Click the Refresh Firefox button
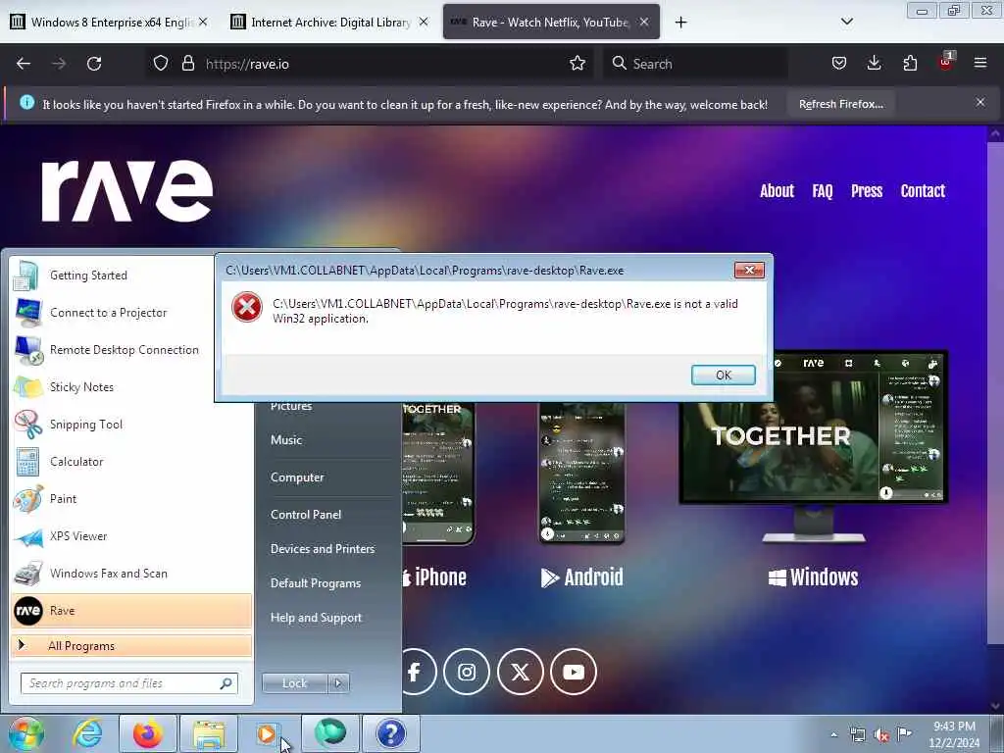 coord(840,104)
